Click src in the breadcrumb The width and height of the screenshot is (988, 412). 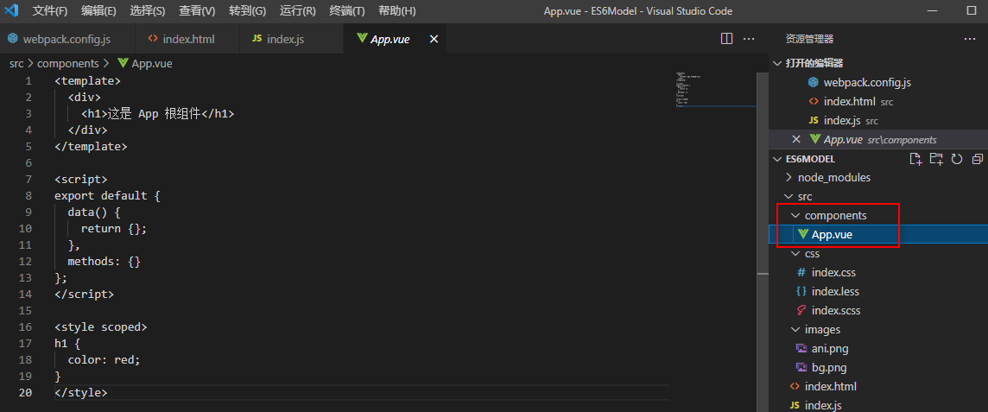[x=16, y=64]
